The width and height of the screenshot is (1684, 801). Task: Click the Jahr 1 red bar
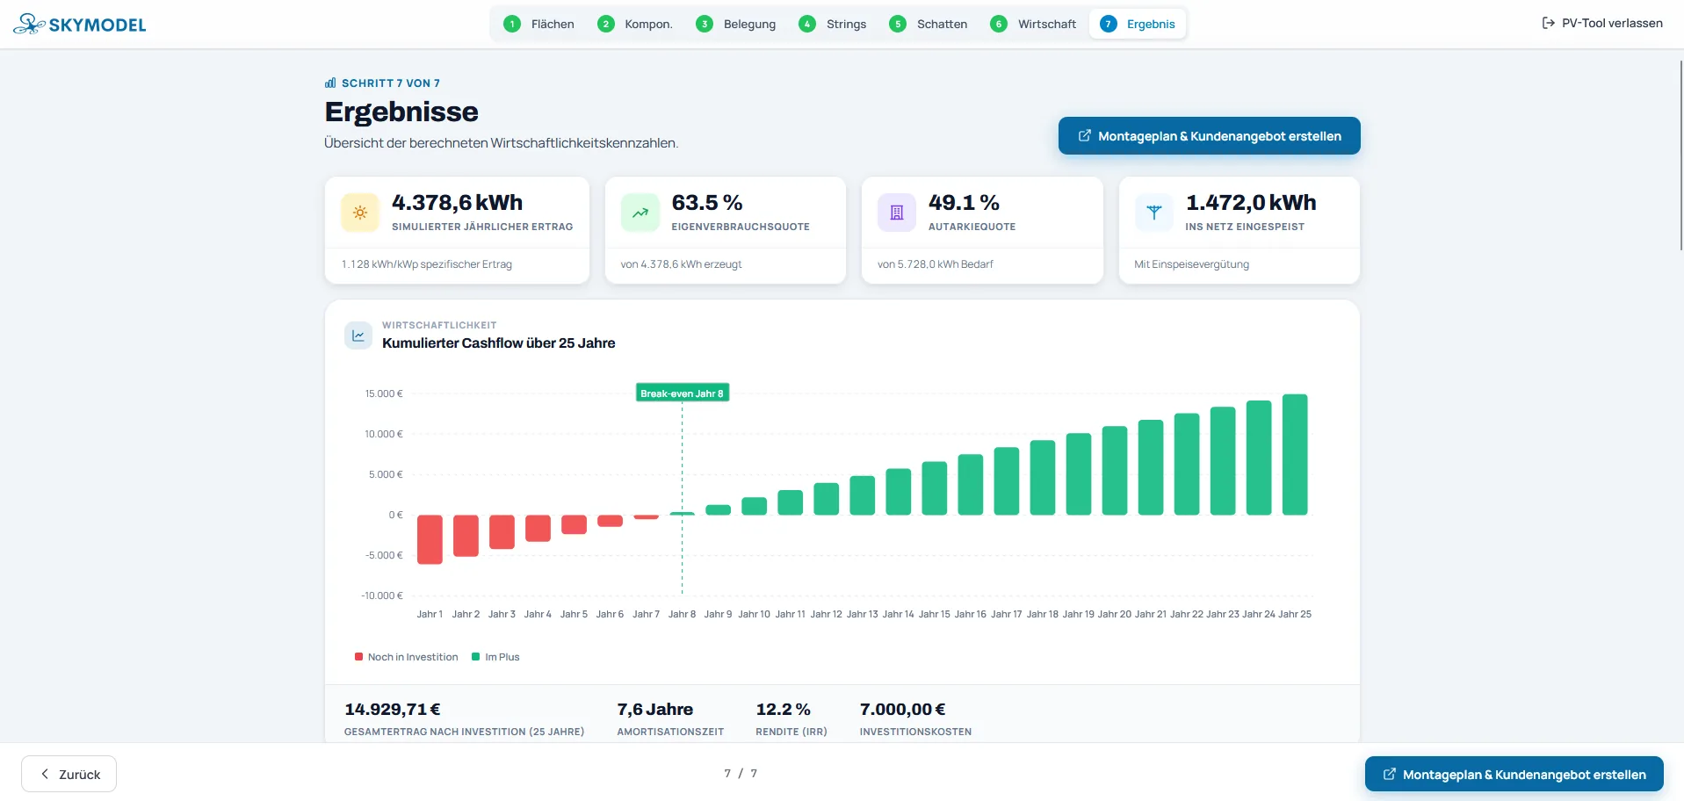[x=430, y=539]
